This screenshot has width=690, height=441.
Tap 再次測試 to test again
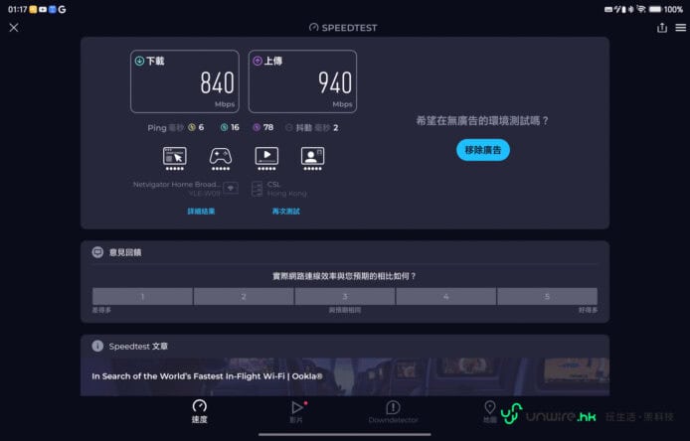(285, 212)
